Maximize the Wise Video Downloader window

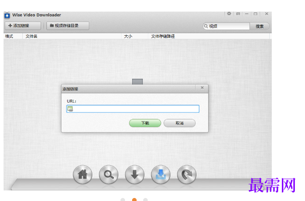pos(256,14)
